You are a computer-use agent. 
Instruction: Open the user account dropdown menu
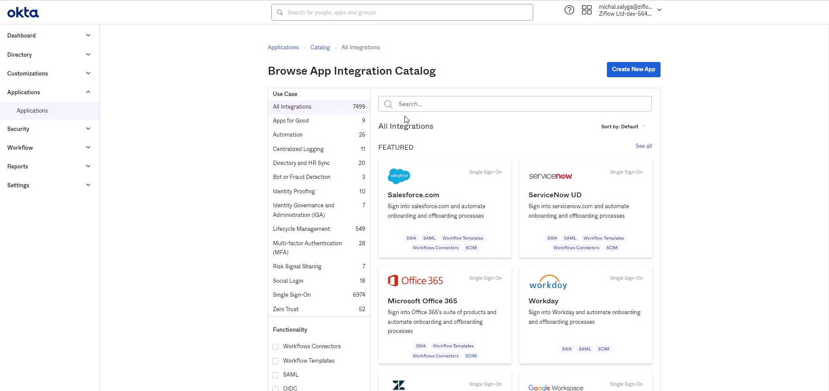coord(659,10)
